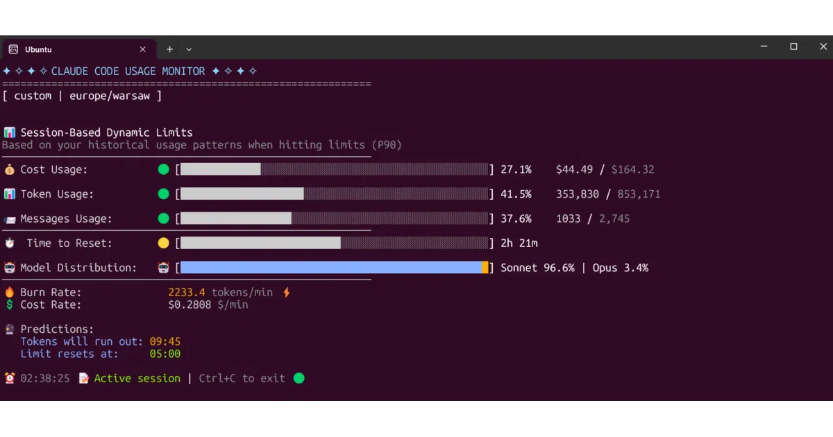Viewport: 833px width, 437px height.
Task: Open a new terminal tab
Action: (x=169, y=49)
